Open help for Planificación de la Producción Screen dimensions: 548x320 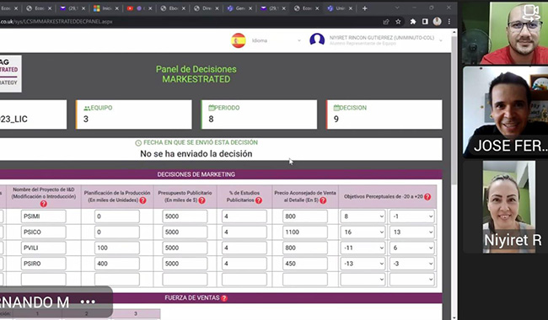click(143, 200)
